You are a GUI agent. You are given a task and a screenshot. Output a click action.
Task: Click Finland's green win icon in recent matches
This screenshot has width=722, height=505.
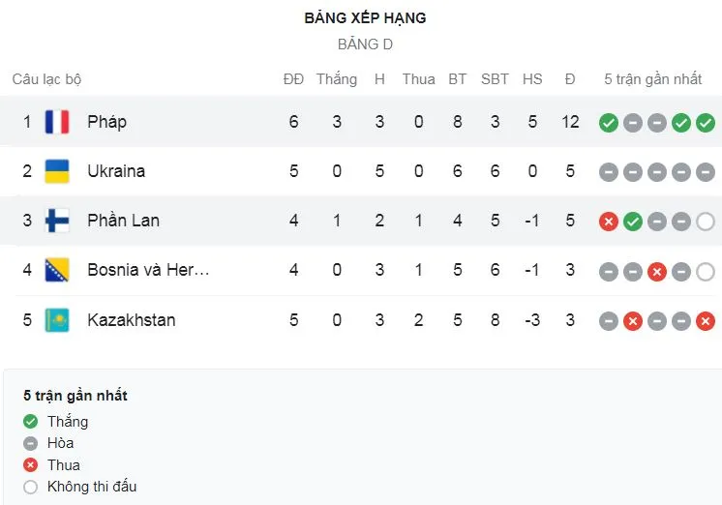(x=633, y=222)
